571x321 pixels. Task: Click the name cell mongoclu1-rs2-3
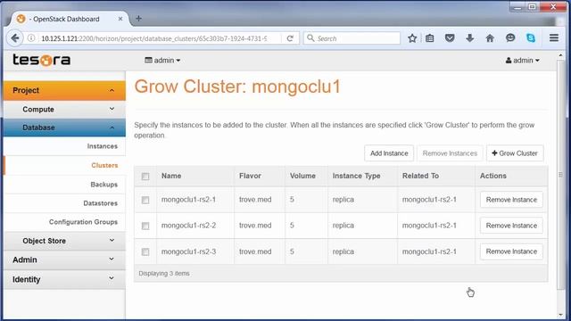point(188,251)
